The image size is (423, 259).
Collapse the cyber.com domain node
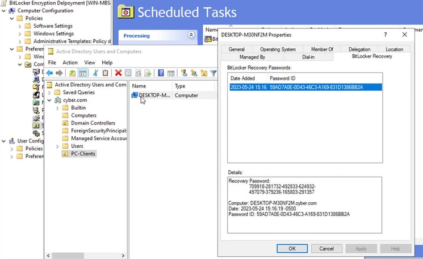[49, 100]
